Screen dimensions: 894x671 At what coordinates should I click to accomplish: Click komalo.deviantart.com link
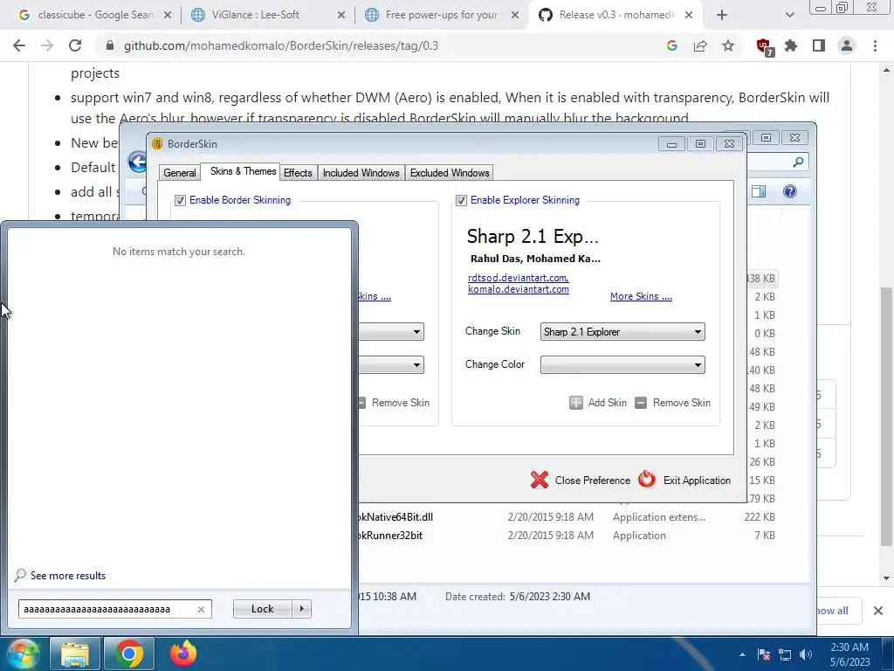pos(519,289)
